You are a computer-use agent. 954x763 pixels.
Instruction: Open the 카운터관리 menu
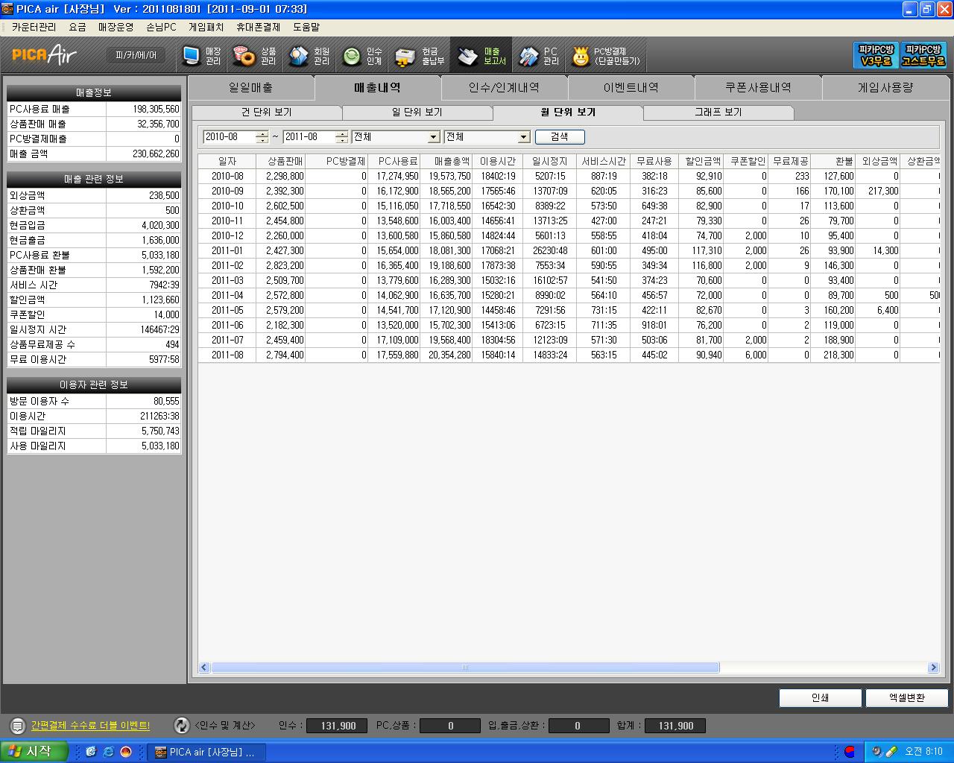coord(34,27)
